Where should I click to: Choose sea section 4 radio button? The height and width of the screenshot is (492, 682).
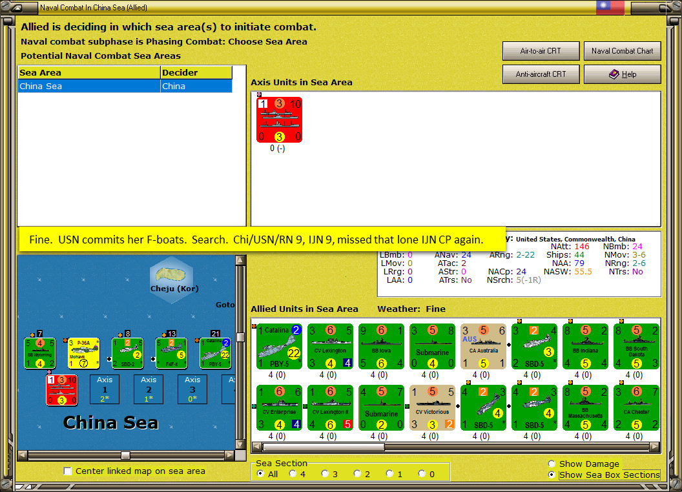point(293,474)
